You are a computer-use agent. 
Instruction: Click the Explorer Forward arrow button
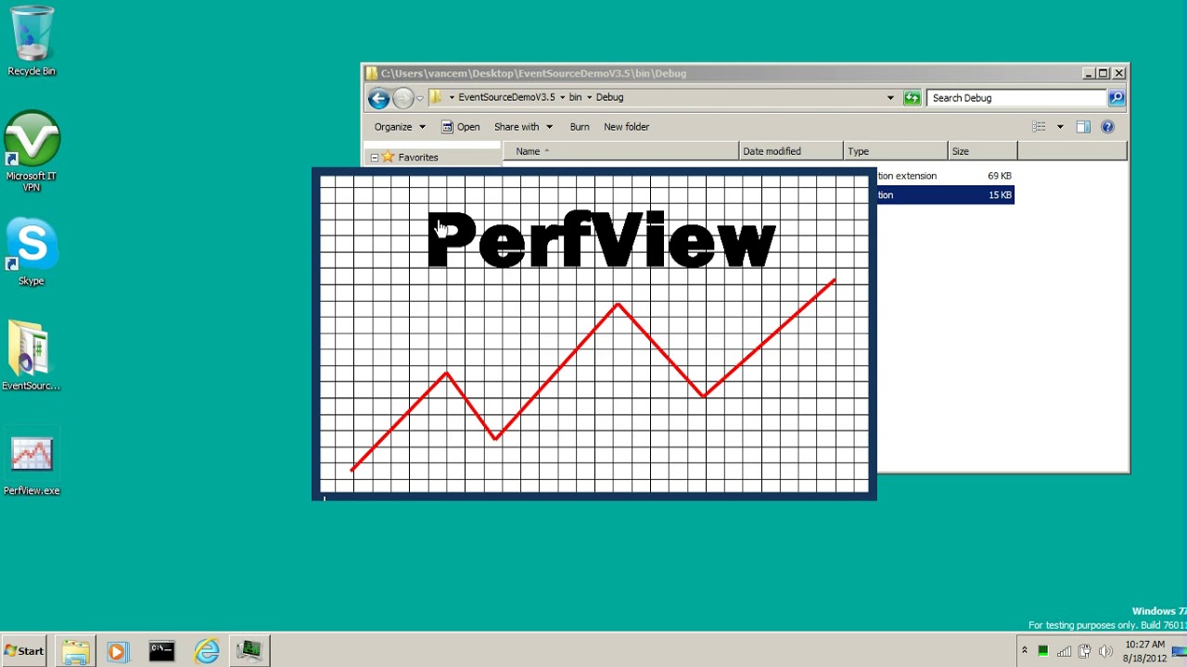tap(402, 98)
